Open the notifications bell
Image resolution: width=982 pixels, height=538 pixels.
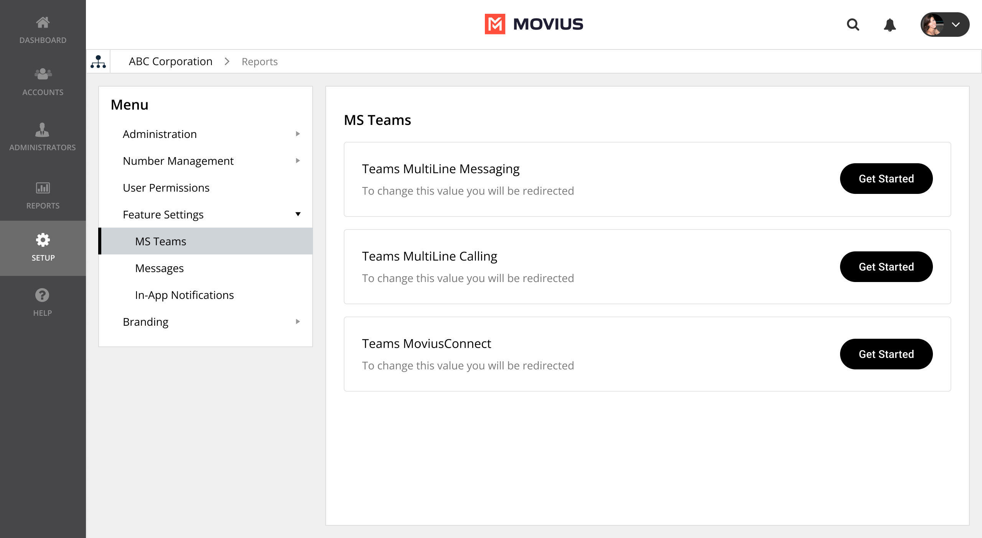[890, 25]
